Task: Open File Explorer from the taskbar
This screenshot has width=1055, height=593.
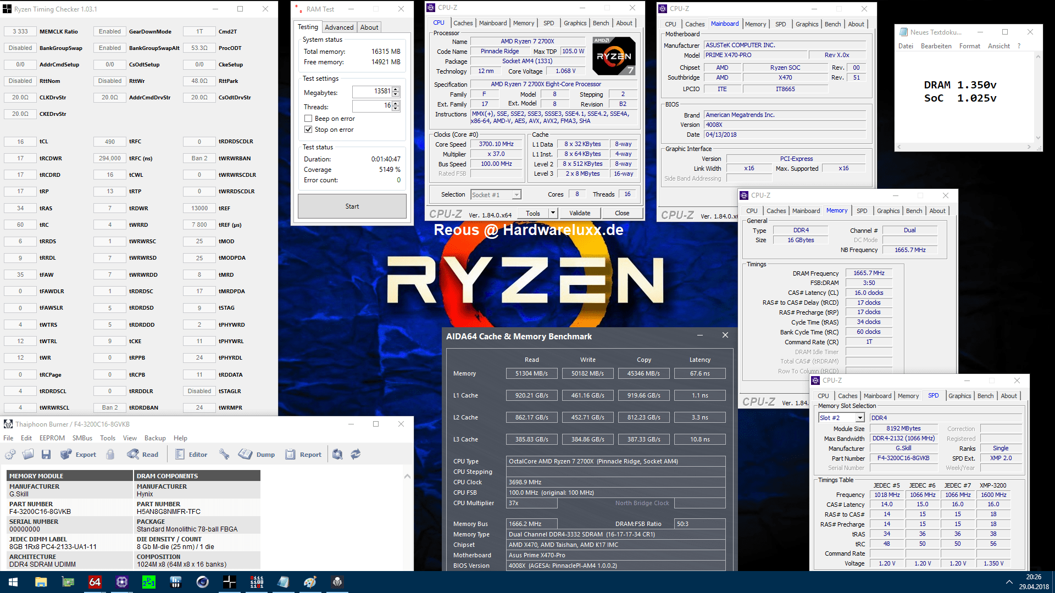Action: click(41, 582)
